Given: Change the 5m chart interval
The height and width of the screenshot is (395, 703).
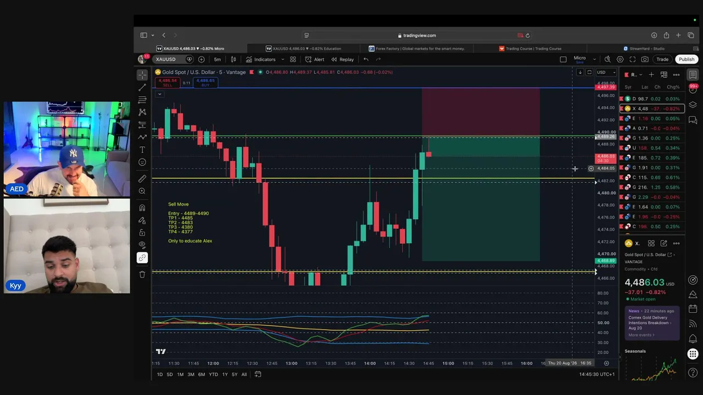Looking at the screenshot, I should point(217,59).
